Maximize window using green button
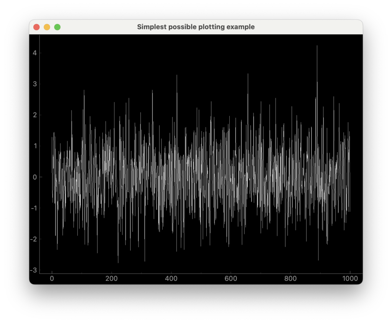The width and height of the screenshot is (392, 323). (57, 27)
